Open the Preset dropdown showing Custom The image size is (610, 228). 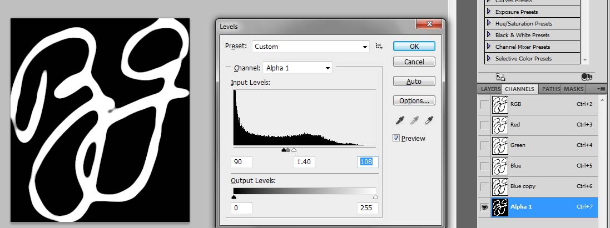point(311,47)
